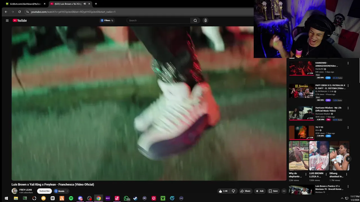The width and height of the screenshot is (360, 202).
Task: Close the Luis Brown YouTube tab
Action: 89,4
